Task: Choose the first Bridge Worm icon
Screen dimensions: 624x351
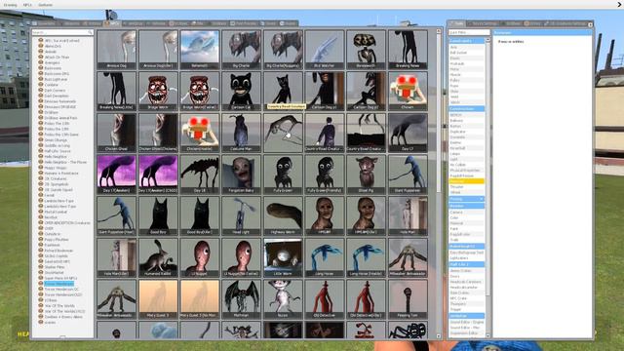Action: coord(158,91)
